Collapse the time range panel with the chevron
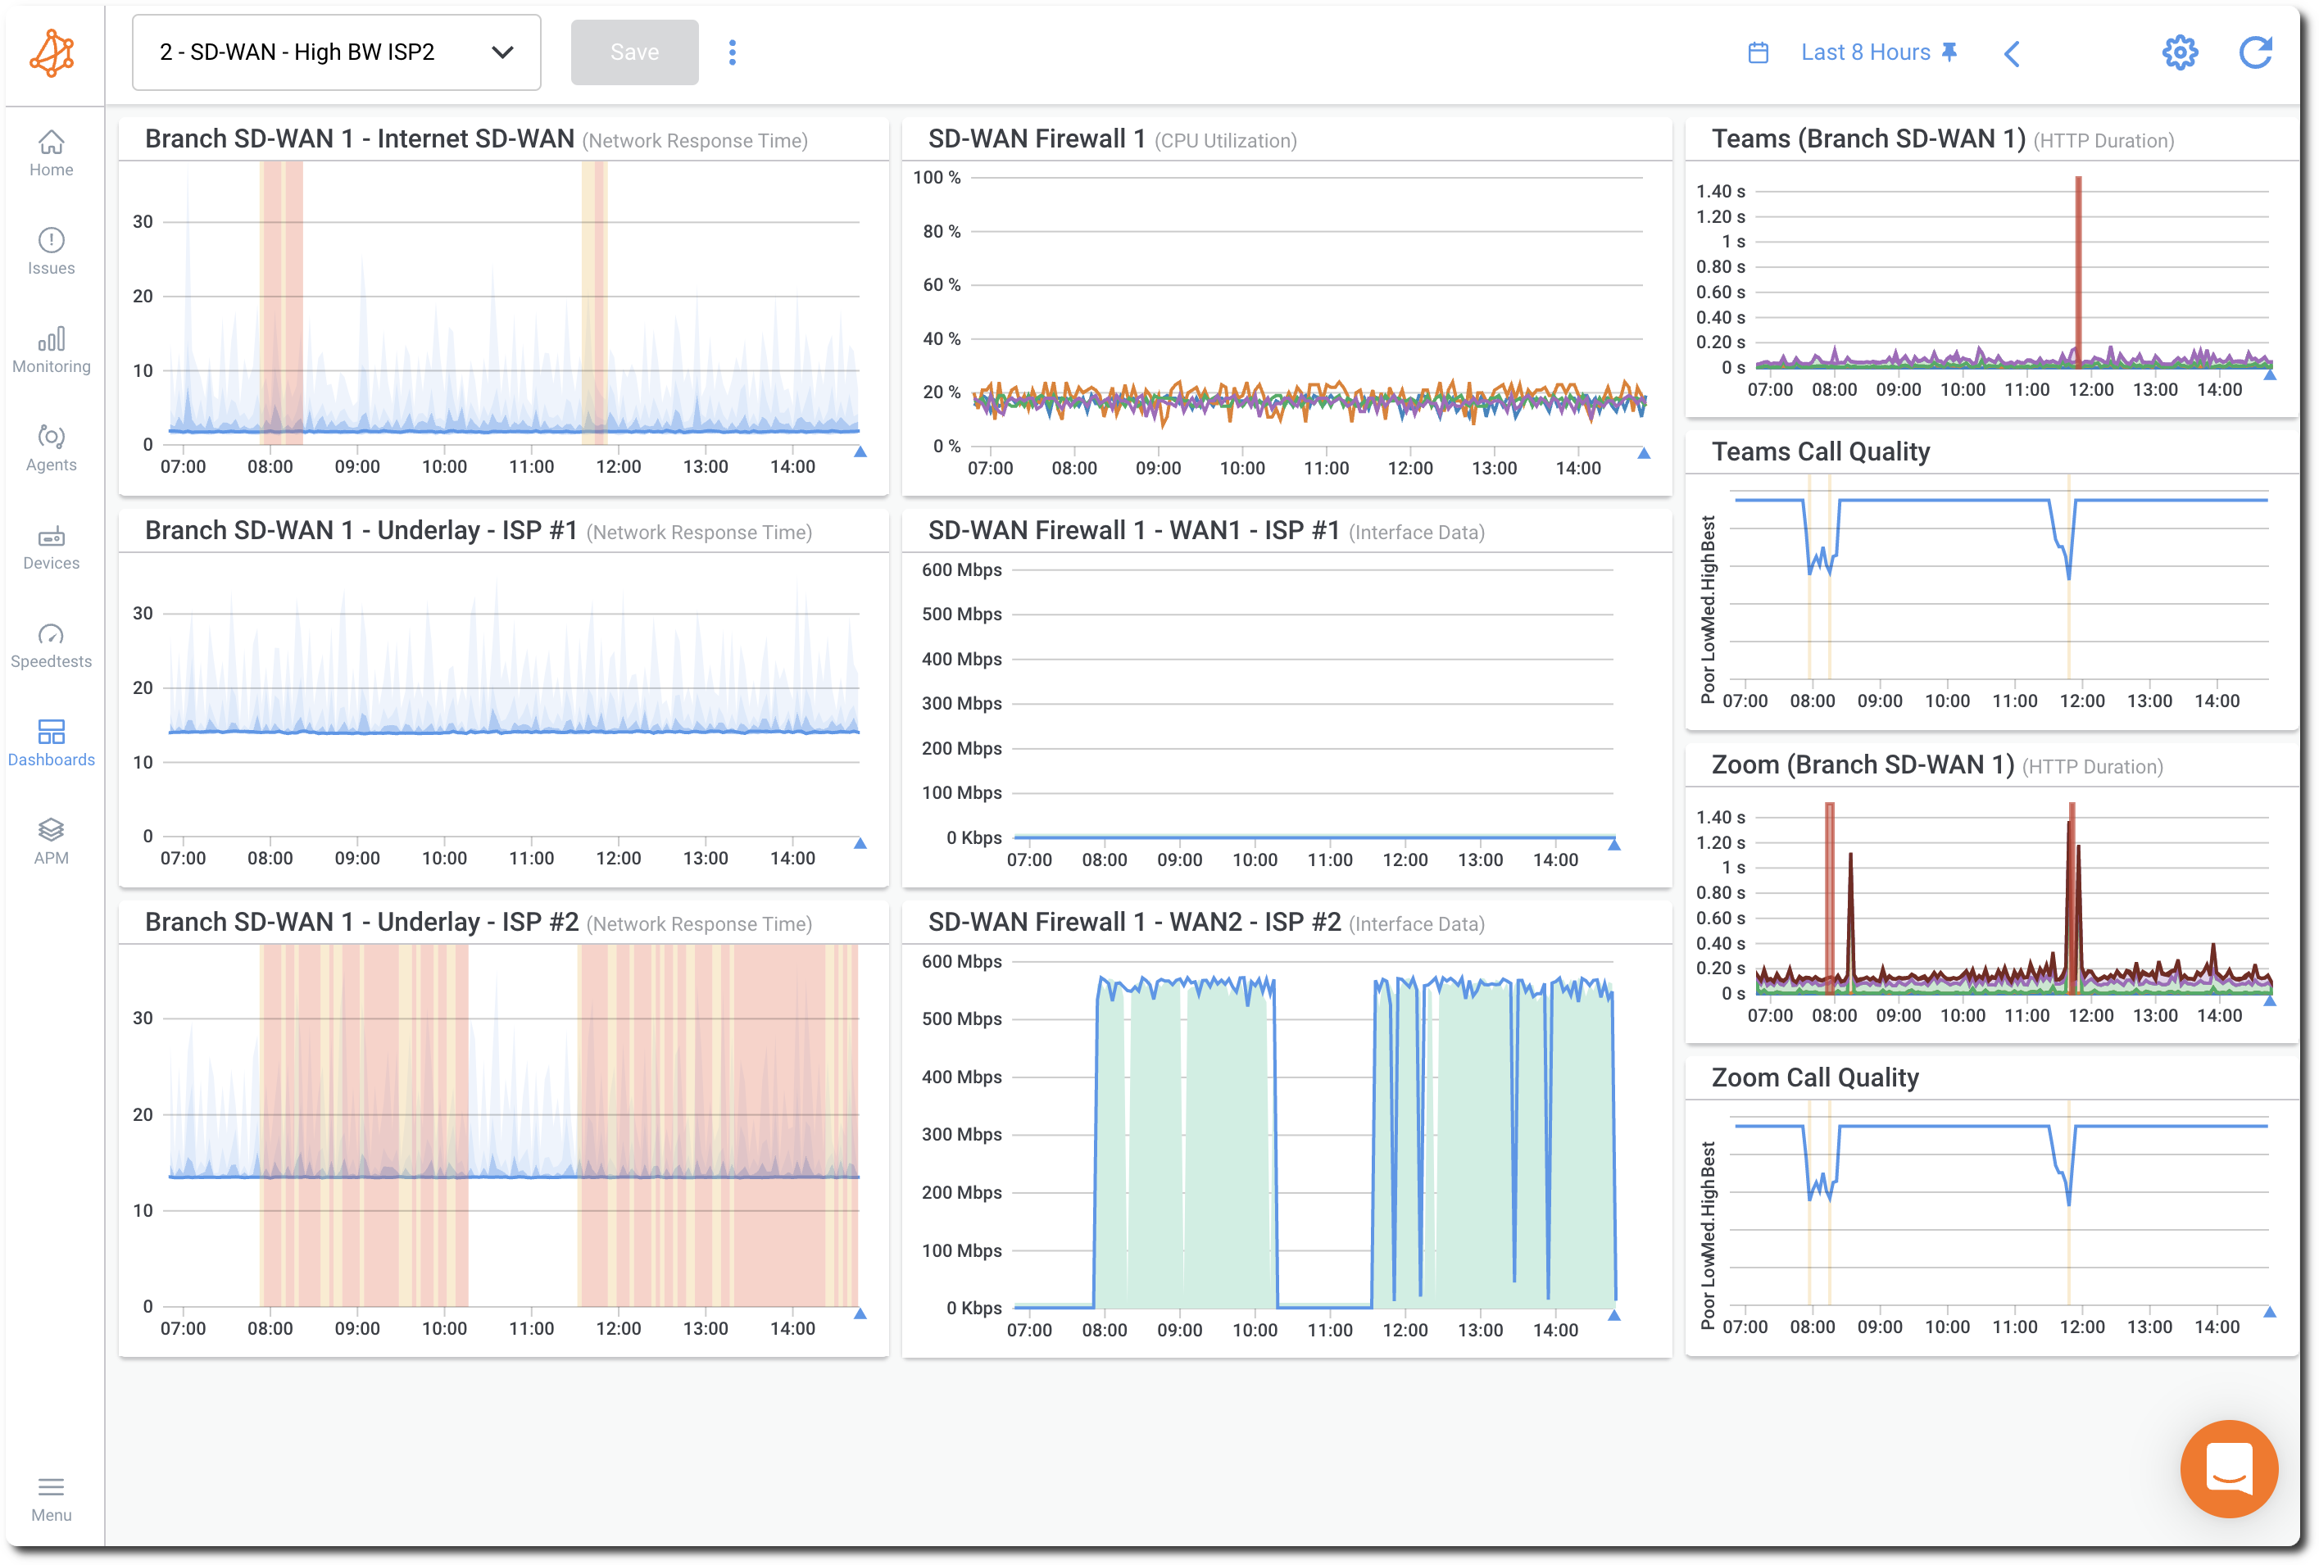The width and height of the screenshot is (2319, 1565). pyautogui.click(x=2013, y=55)
